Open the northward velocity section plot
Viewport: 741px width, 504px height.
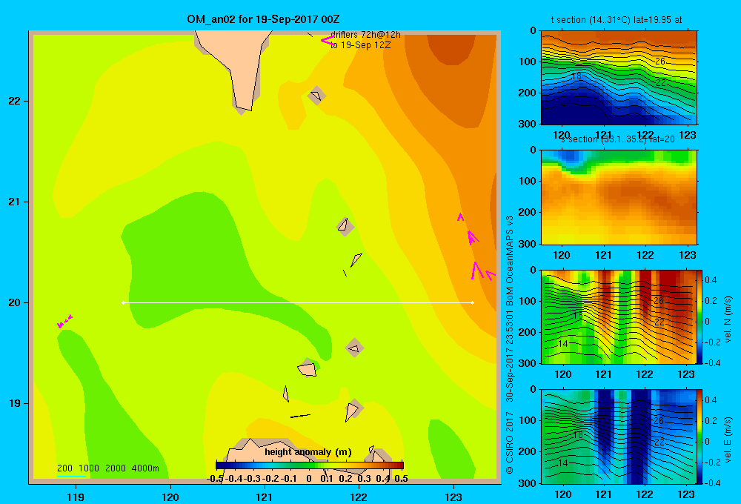pos(619,316)
